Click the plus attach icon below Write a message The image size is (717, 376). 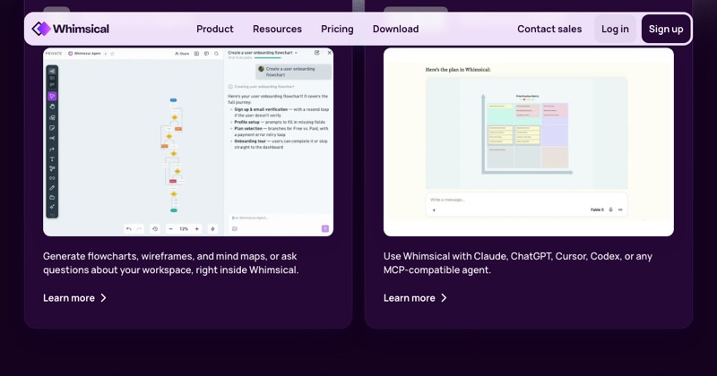pos(434,210)
